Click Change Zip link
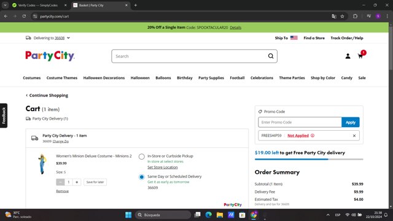Screen dimensions: 393x221 point(60,141)
